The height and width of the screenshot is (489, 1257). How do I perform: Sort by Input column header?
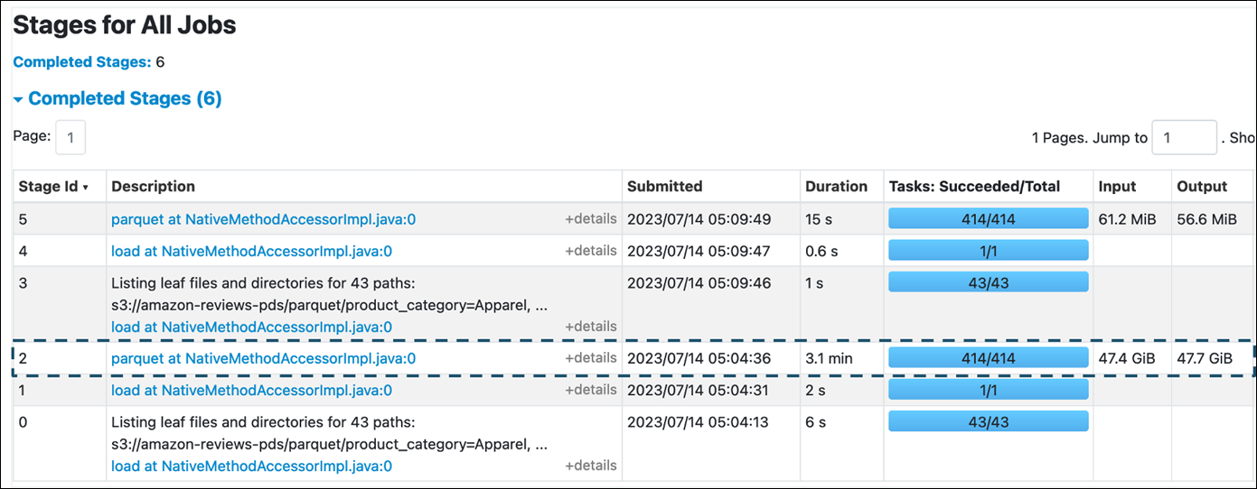pyautogui.click(x=1117, y=187)
